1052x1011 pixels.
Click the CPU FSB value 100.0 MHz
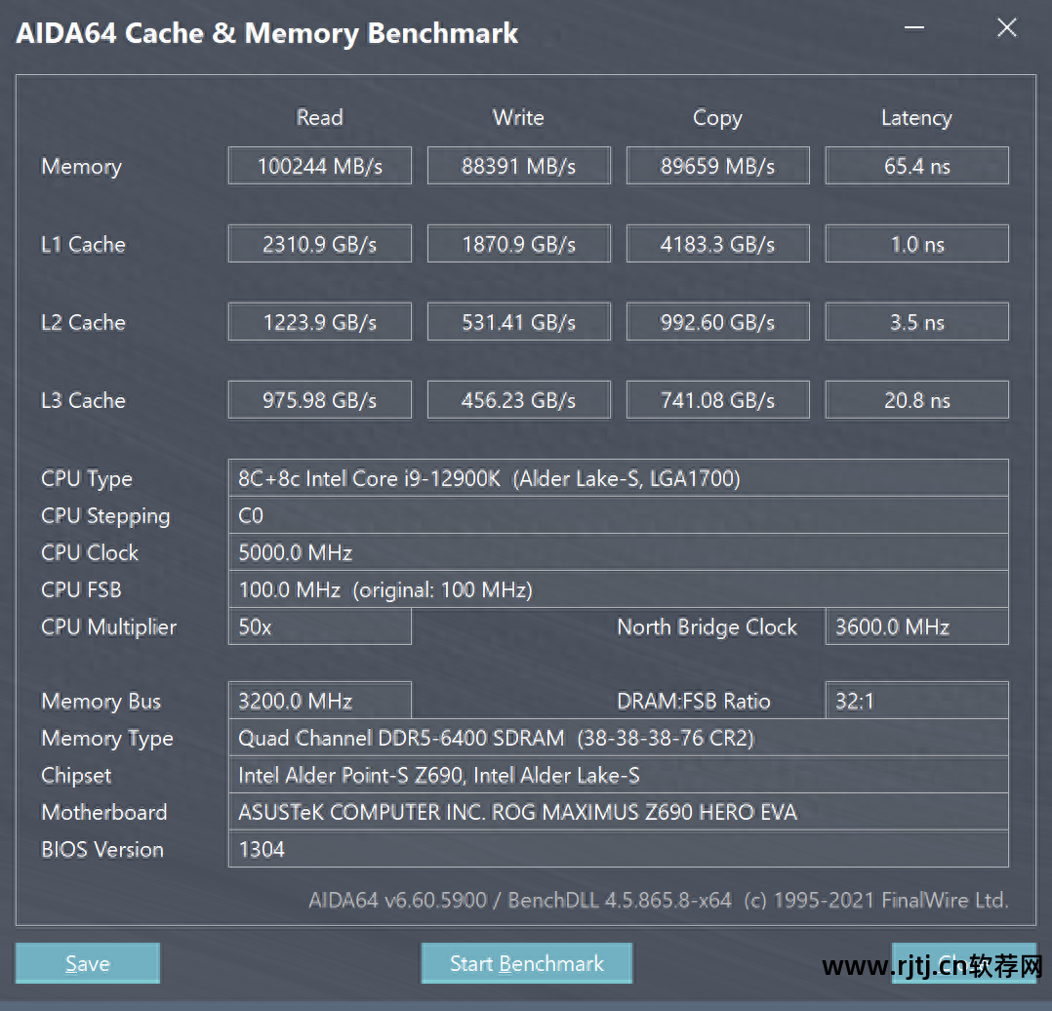(x=619, y=589)
